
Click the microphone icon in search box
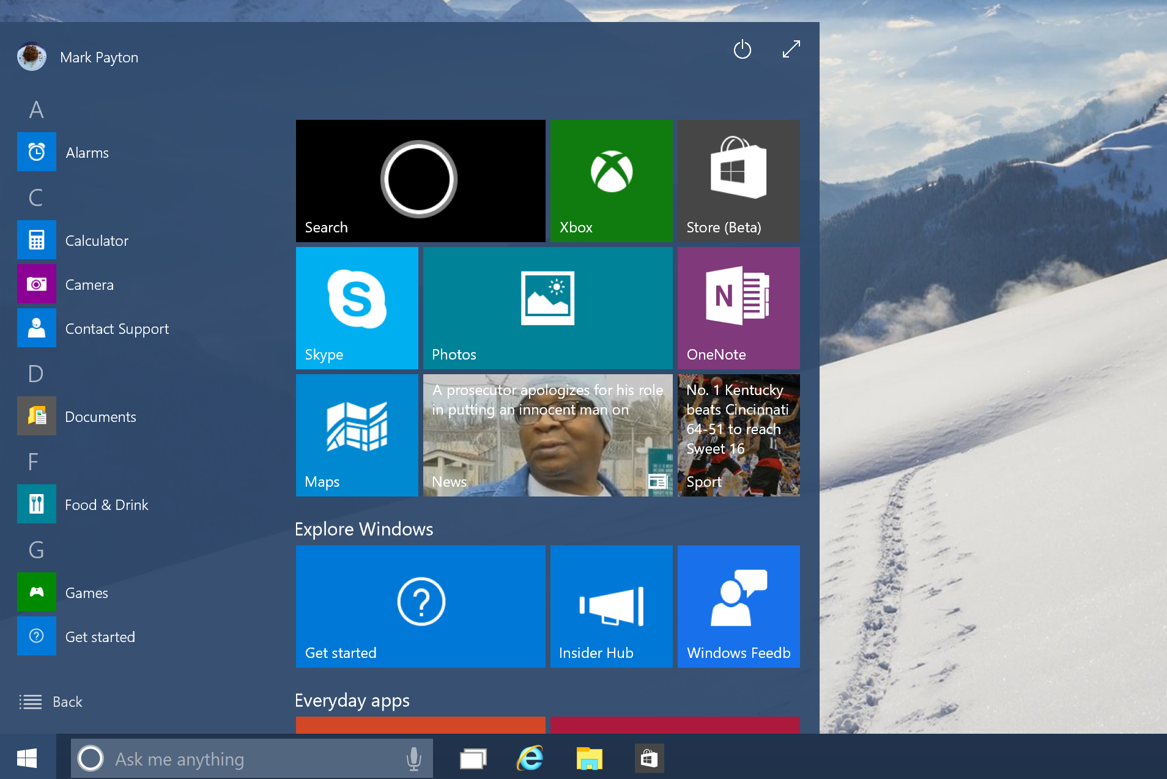point(414,758)
